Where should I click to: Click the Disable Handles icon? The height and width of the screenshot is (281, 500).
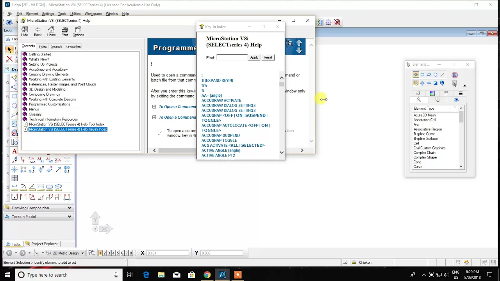(x=454, y=75)
